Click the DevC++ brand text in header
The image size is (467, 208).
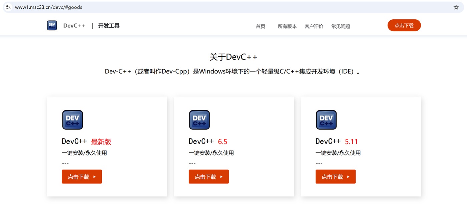click(x=74, y=26)
